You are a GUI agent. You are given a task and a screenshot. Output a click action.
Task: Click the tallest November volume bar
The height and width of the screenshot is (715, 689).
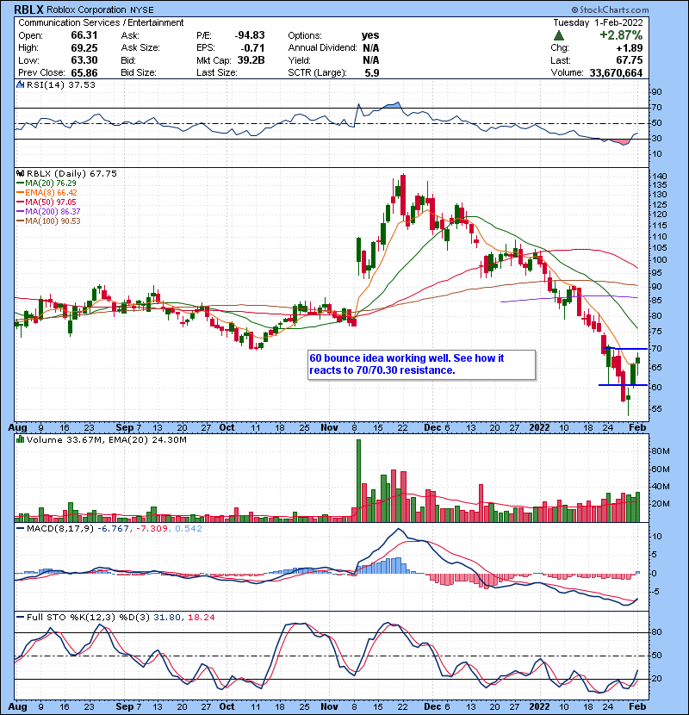point(358,481)
